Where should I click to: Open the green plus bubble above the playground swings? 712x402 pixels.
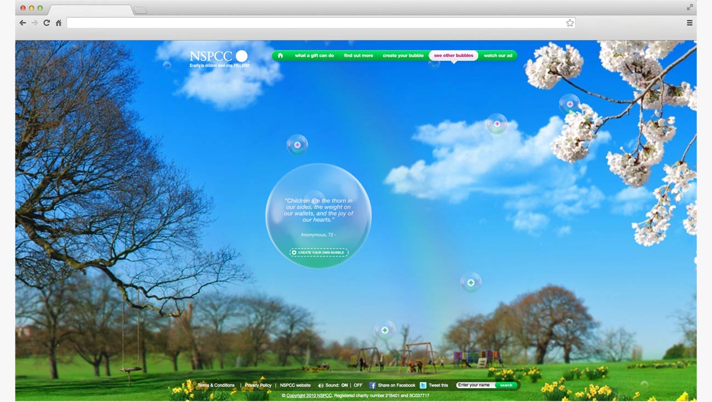point(385,330)
